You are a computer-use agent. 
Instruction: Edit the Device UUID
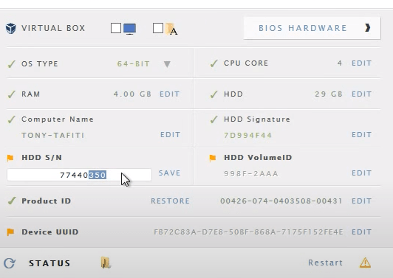click(361, 232)
